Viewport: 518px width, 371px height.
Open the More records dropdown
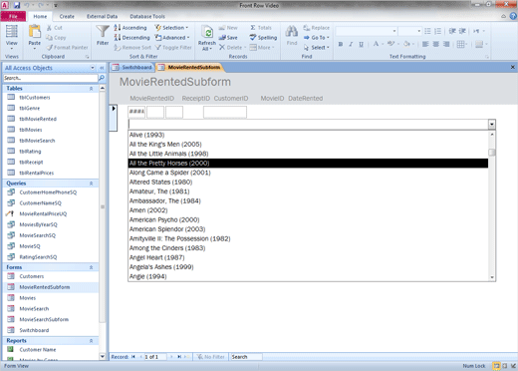pyautogui.click(x=262, y=48)
